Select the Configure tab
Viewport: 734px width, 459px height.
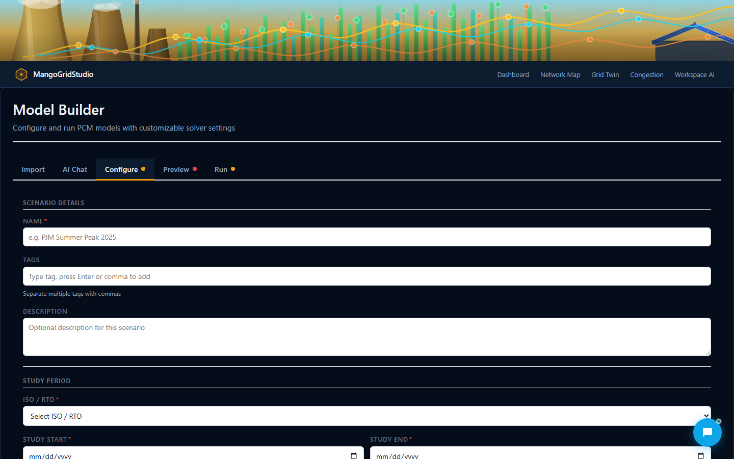pos(125,169)
